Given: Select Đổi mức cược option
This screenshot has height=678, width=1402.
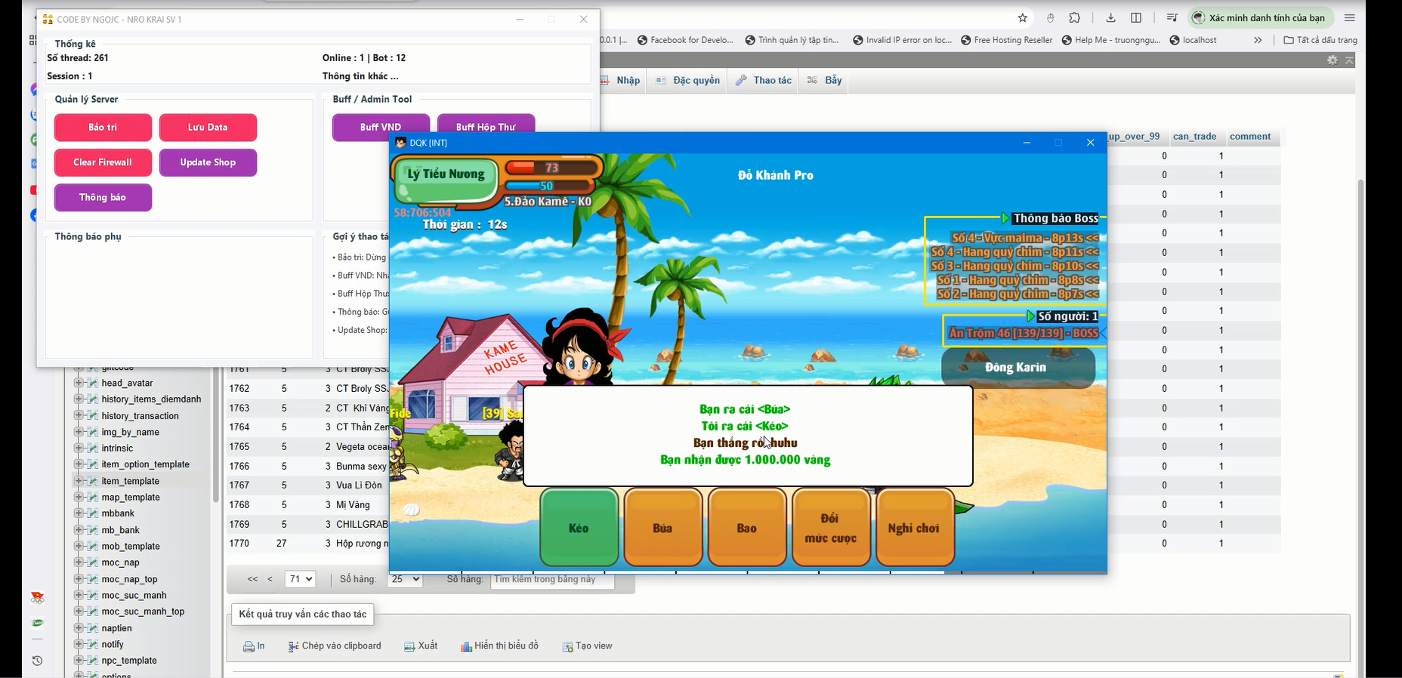Looking at the screenshot, I should (x=830, y=528).
